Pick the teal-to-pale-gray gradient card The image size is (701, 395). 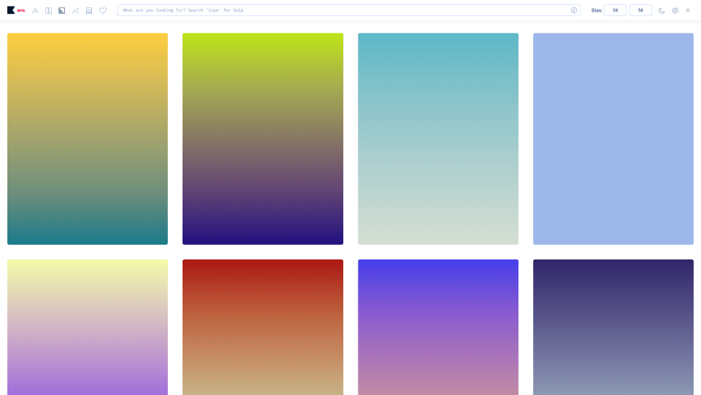click(x=438, y=138)
